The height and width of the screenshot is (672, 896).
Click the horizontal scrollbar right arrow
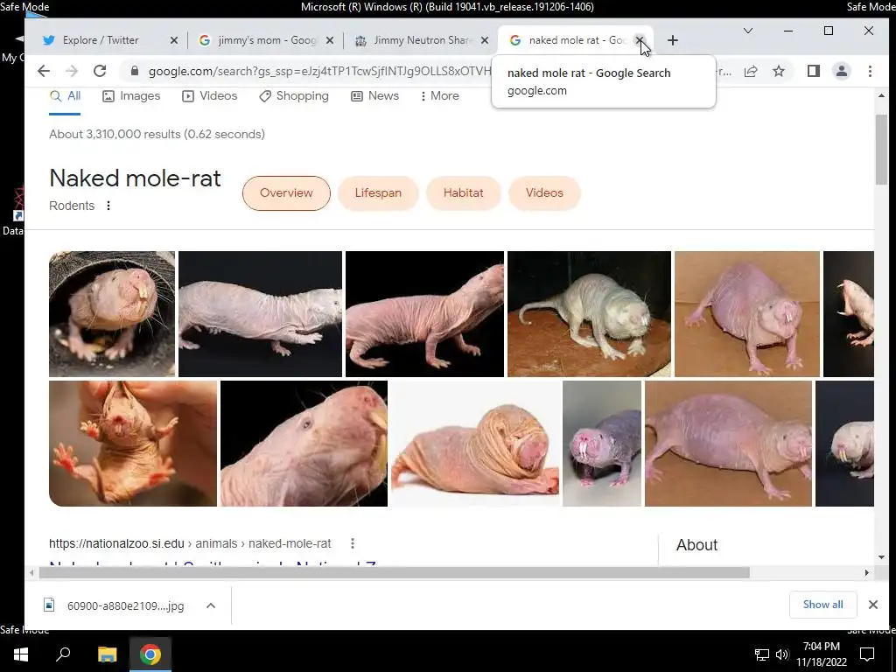867,572
